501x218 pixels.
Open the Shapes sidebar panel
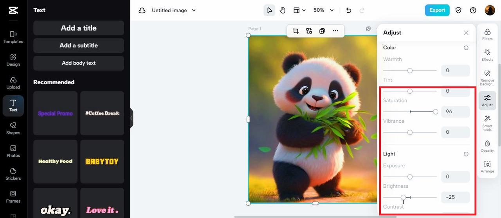(13, 129)
